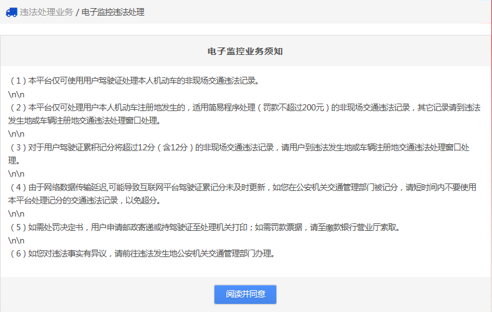
Task: Click the \n\n text above item (6)
Action: [16, 240]
